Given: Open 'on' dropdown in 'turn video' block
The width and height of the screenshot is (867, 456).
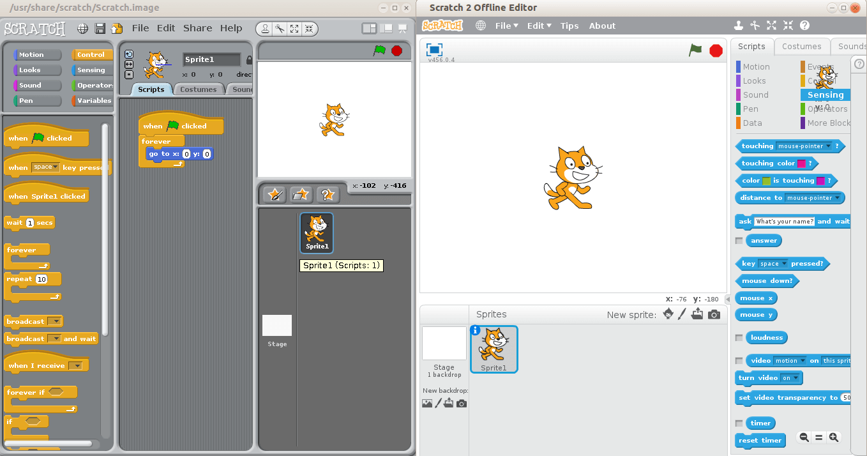Looking at the screenshot, I should (790, 378).
